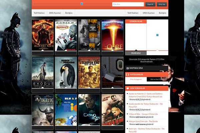Click the Kategoriler section header

click(x=147, y=74)
